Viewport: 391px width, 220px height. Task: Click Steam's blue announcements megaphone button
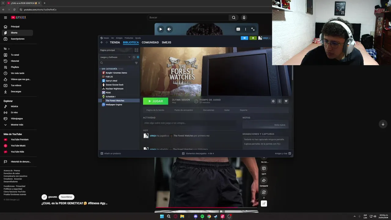(244, 38)
